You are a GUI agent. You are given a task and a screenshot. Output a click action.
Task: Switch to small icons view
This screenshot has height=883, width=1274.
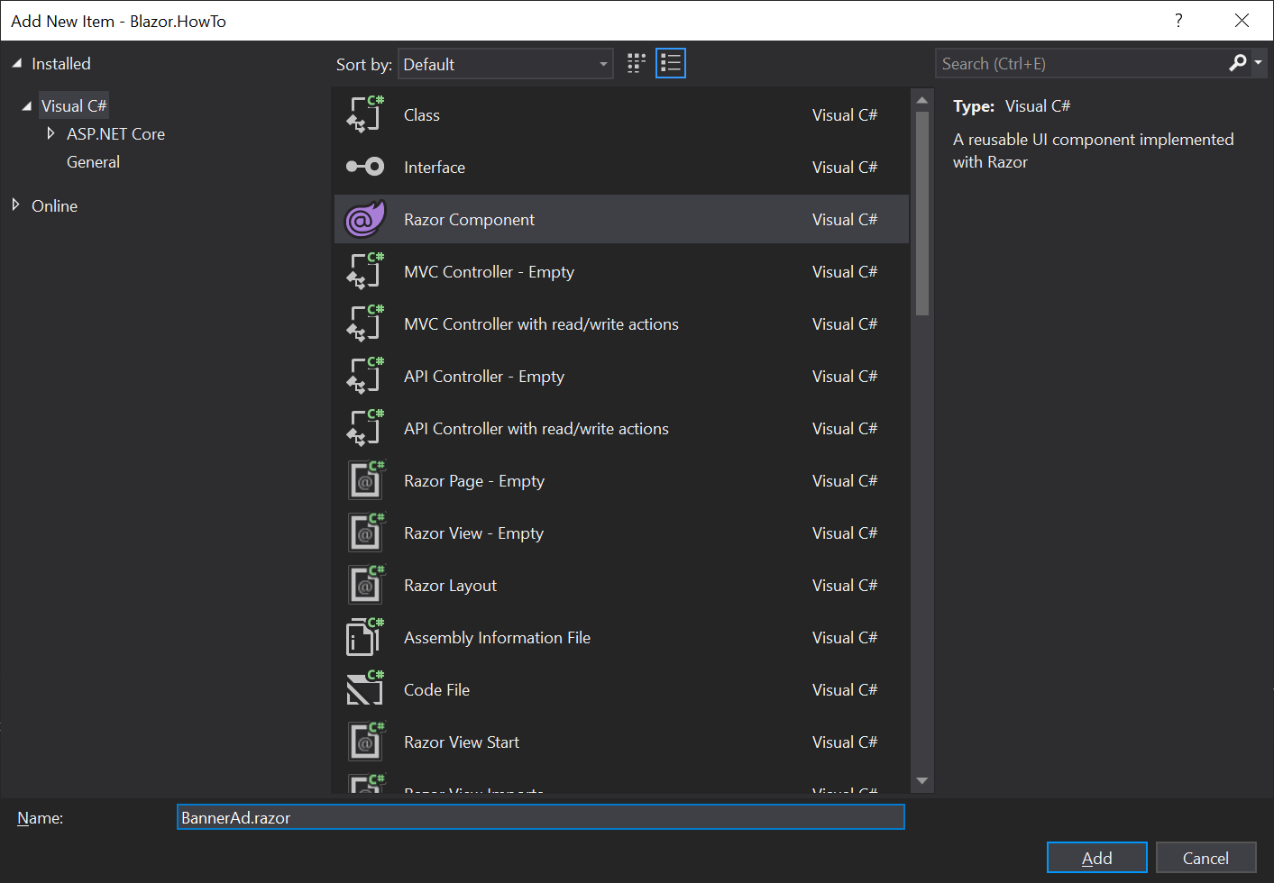(x=636, y=63)
